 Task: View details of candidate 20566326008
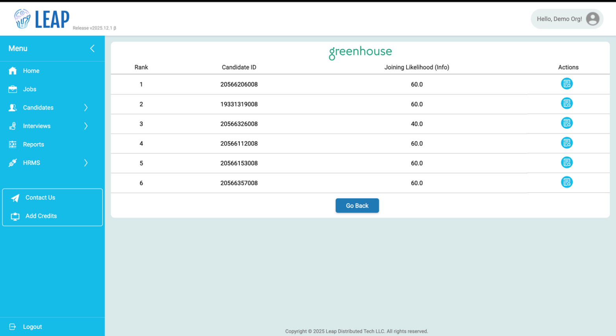(566, 123)
